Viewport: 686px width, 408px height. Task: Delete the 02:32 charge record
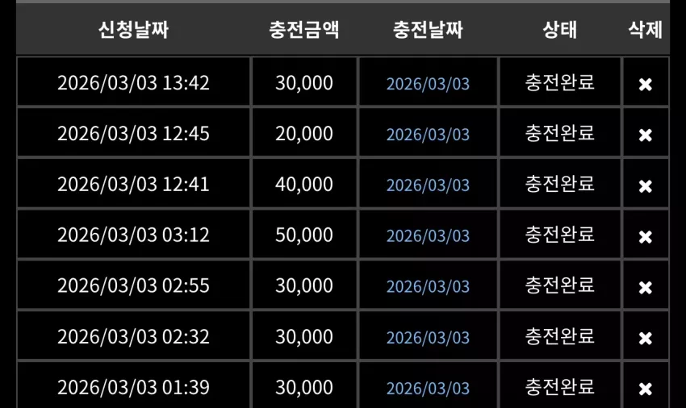pyautogui.click(x=646, y=338)
